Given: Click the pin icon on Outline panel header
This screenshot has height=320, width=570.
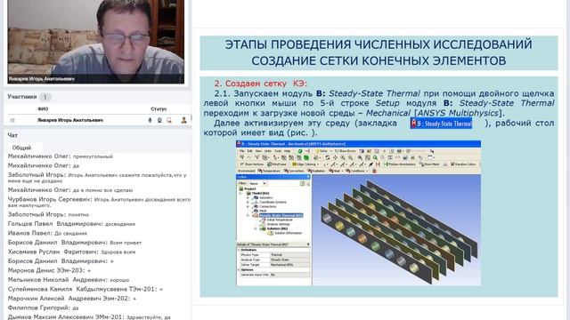Looking at the screenshot, I should click(308, 177).
